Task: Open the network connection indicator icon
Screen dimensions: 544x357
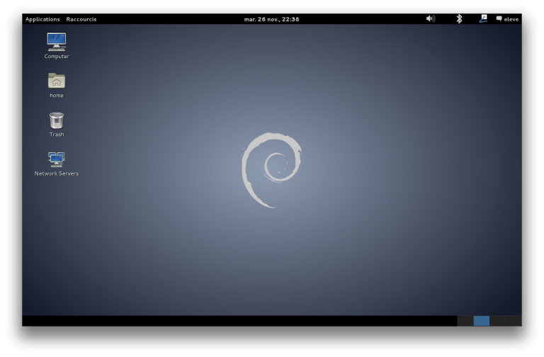Action: coord(483,18)
